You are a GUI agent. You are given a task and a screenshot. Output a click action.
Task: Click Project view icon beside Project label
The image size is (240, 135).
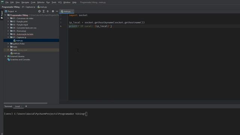point(6,11)
